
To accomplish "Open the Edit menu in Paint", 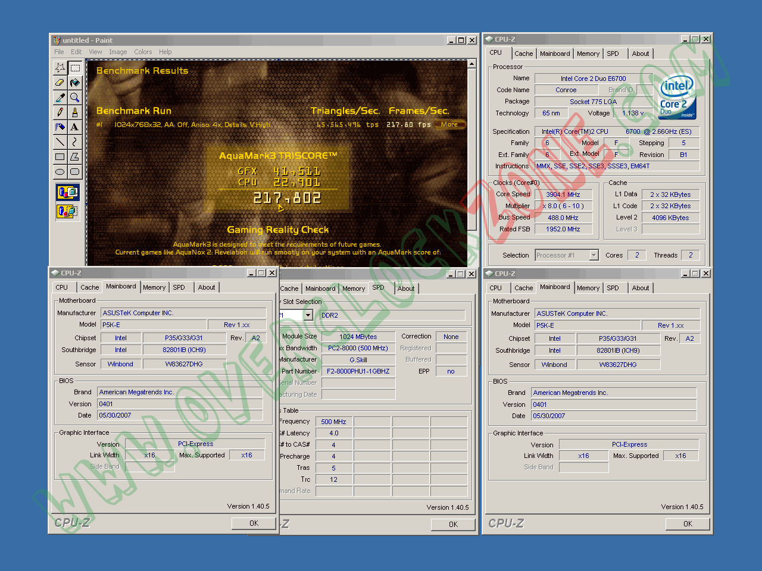I will click(76, 52).
